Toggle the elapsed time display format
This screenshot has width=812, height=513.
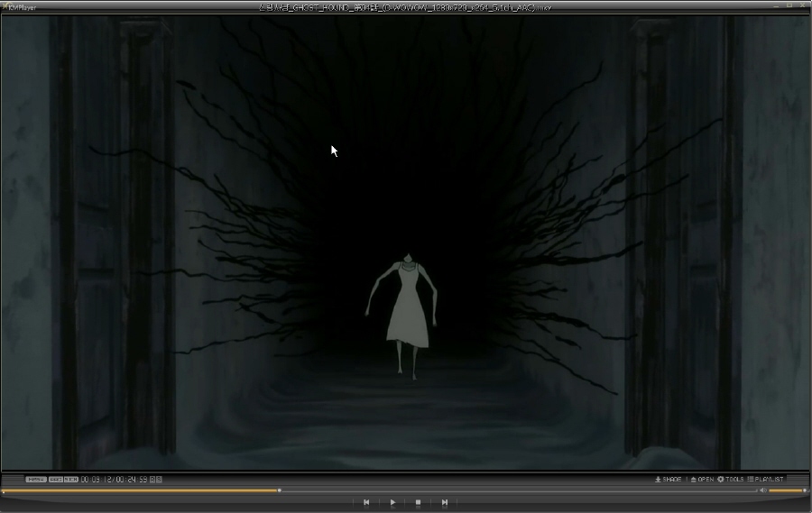(x=115, y=479)
